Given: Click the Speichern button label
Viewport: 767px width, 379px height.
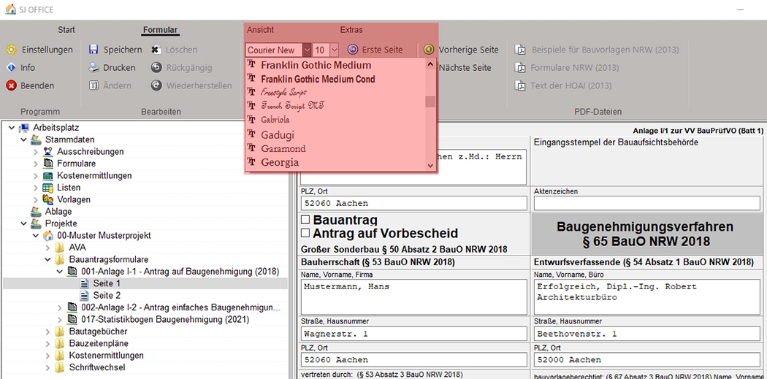Looking at the screenshot, I should pos(122,50).
